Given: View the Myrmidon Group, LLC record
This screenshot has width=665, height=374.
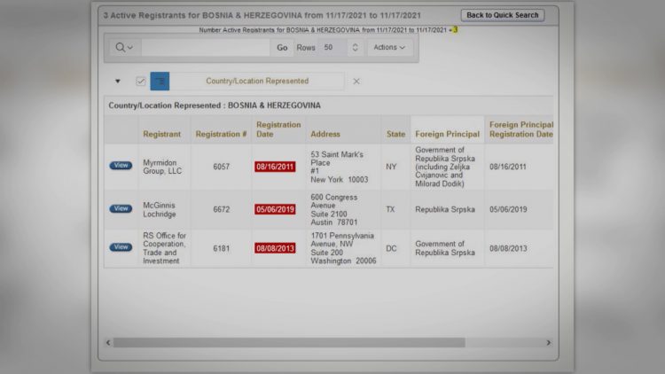Looking at the screenshot, I should pos(121,166).
